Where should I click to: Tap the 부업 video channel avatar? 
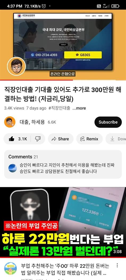[10, 268]
